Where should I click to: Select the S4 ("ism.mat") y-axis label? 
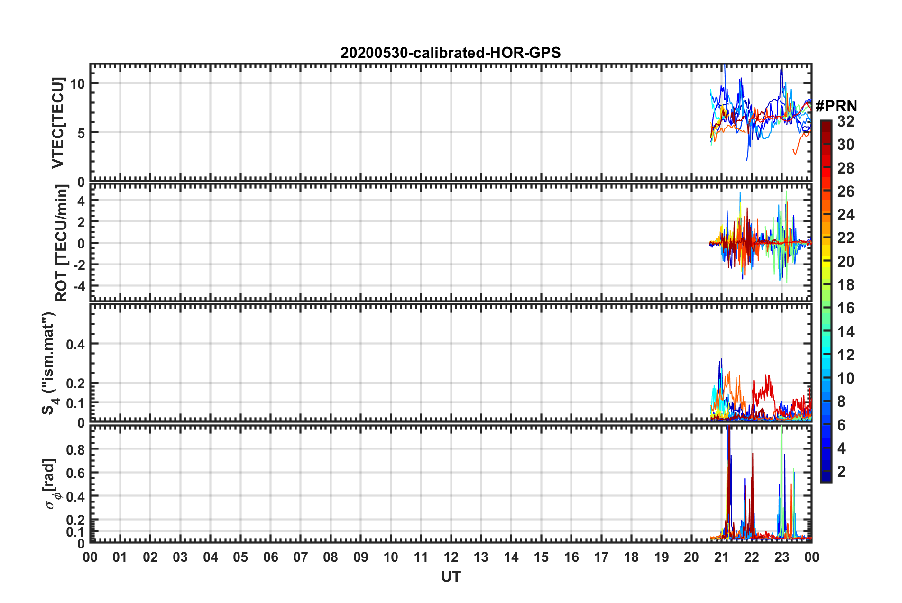click(50, 364)
